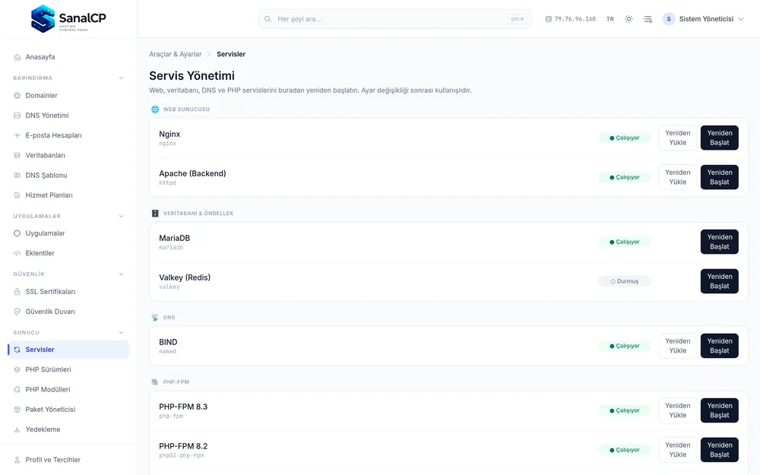This screenshot has width=760, height=475.
Task: Click the Güvenlik Duvarı shield icon
Action: tap(17, 312)
